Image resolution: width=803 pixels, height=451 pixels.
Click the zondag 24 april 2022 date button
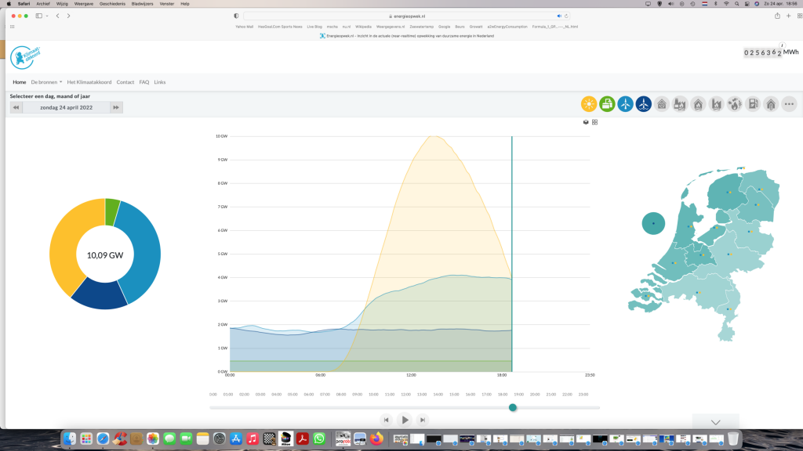point(66,107)
